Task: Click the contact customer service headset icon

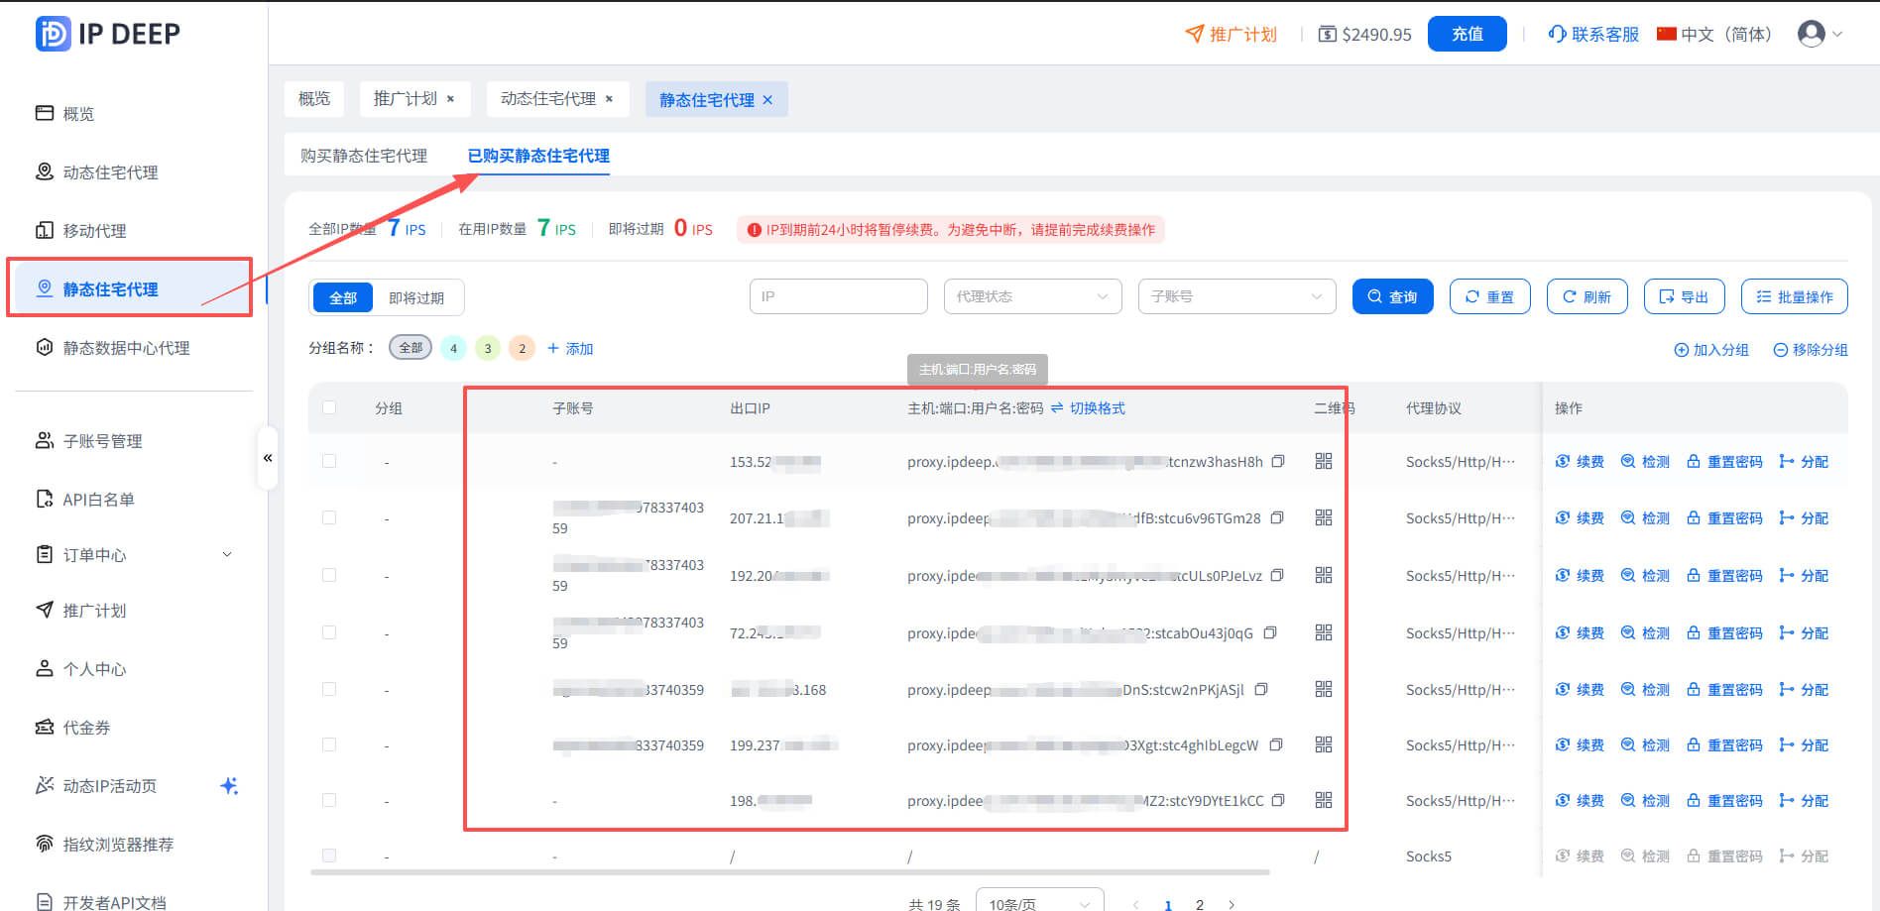Action: pyautogui.click(x=1557, y=34)
